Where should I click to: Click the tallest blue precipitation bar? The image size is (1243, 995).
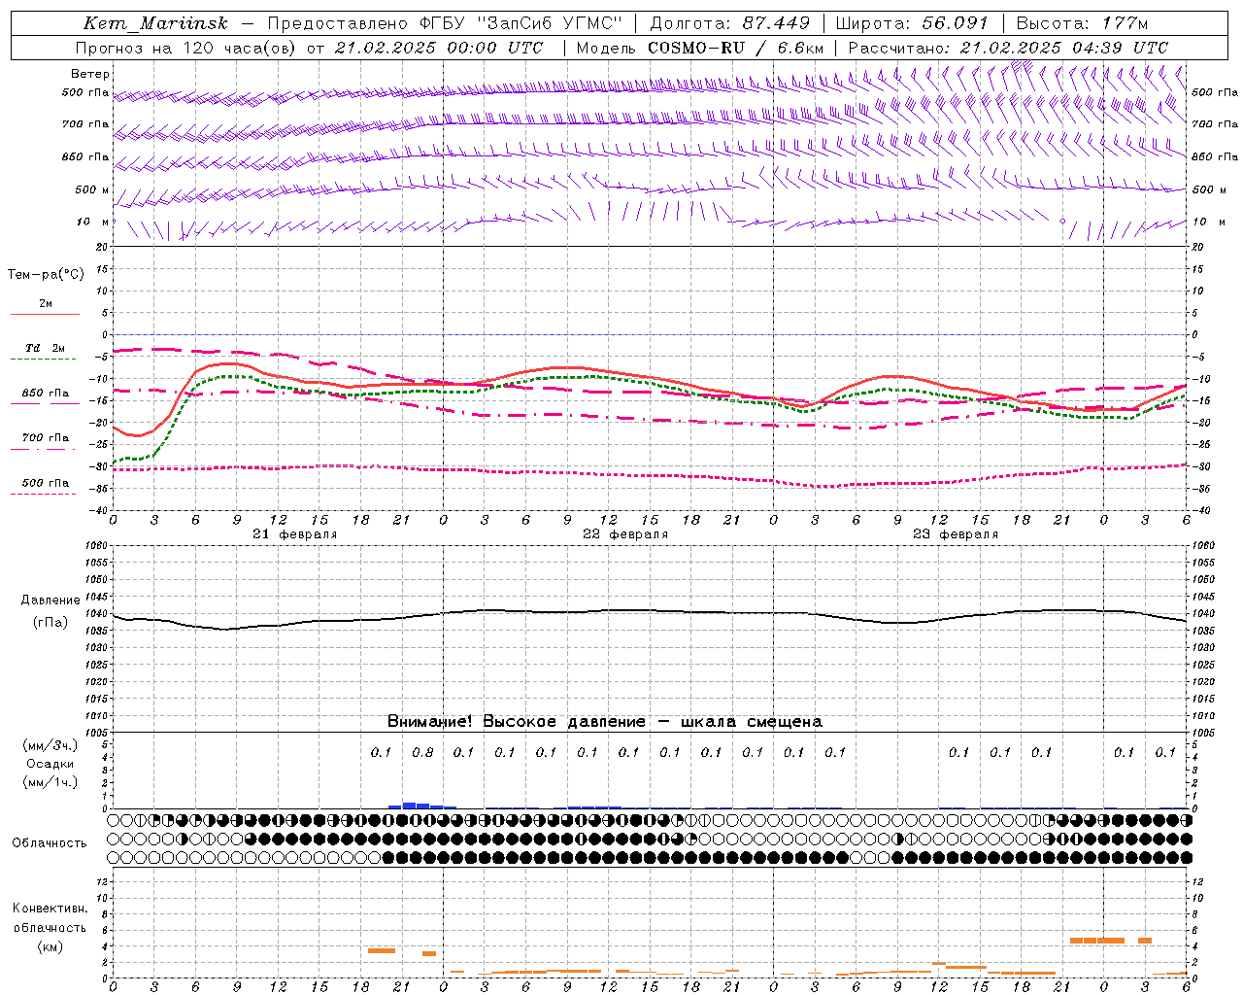[x=409, y=806]
